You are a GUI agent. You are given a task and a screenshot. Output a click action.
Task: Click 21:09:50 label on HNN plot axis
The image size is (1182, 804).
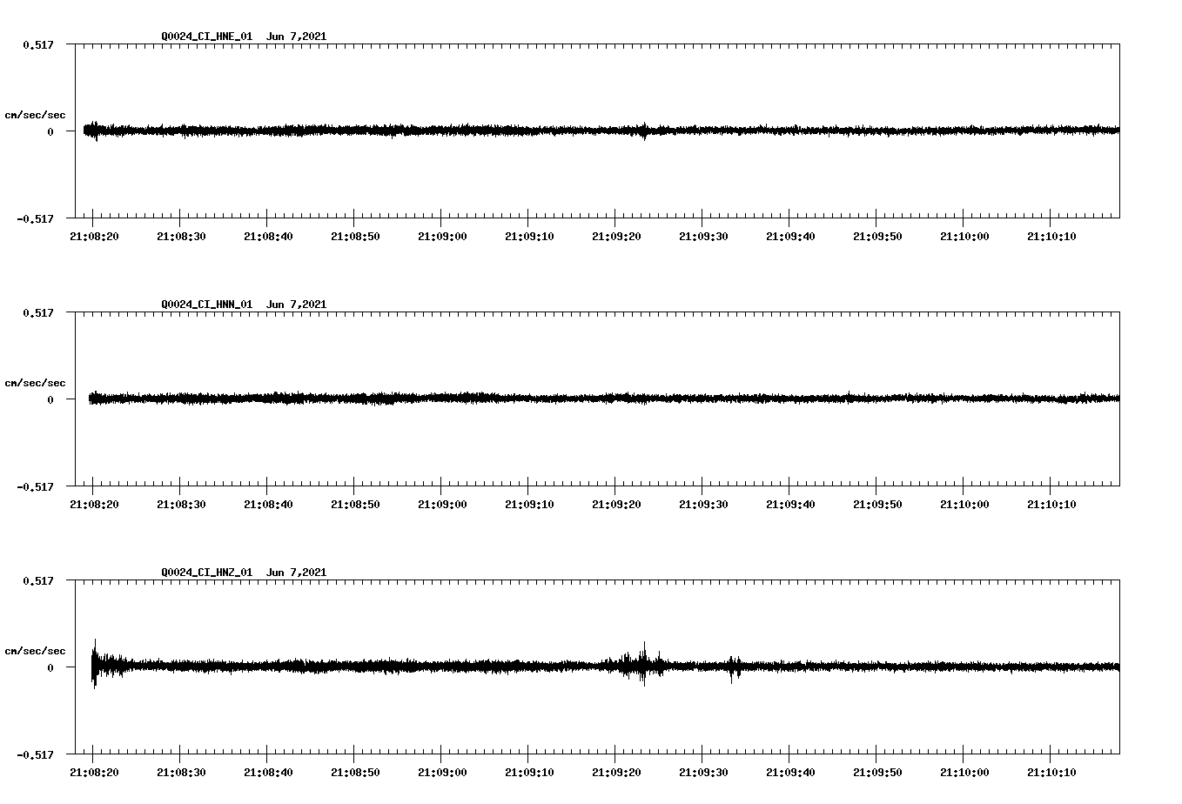pos(877,505)
